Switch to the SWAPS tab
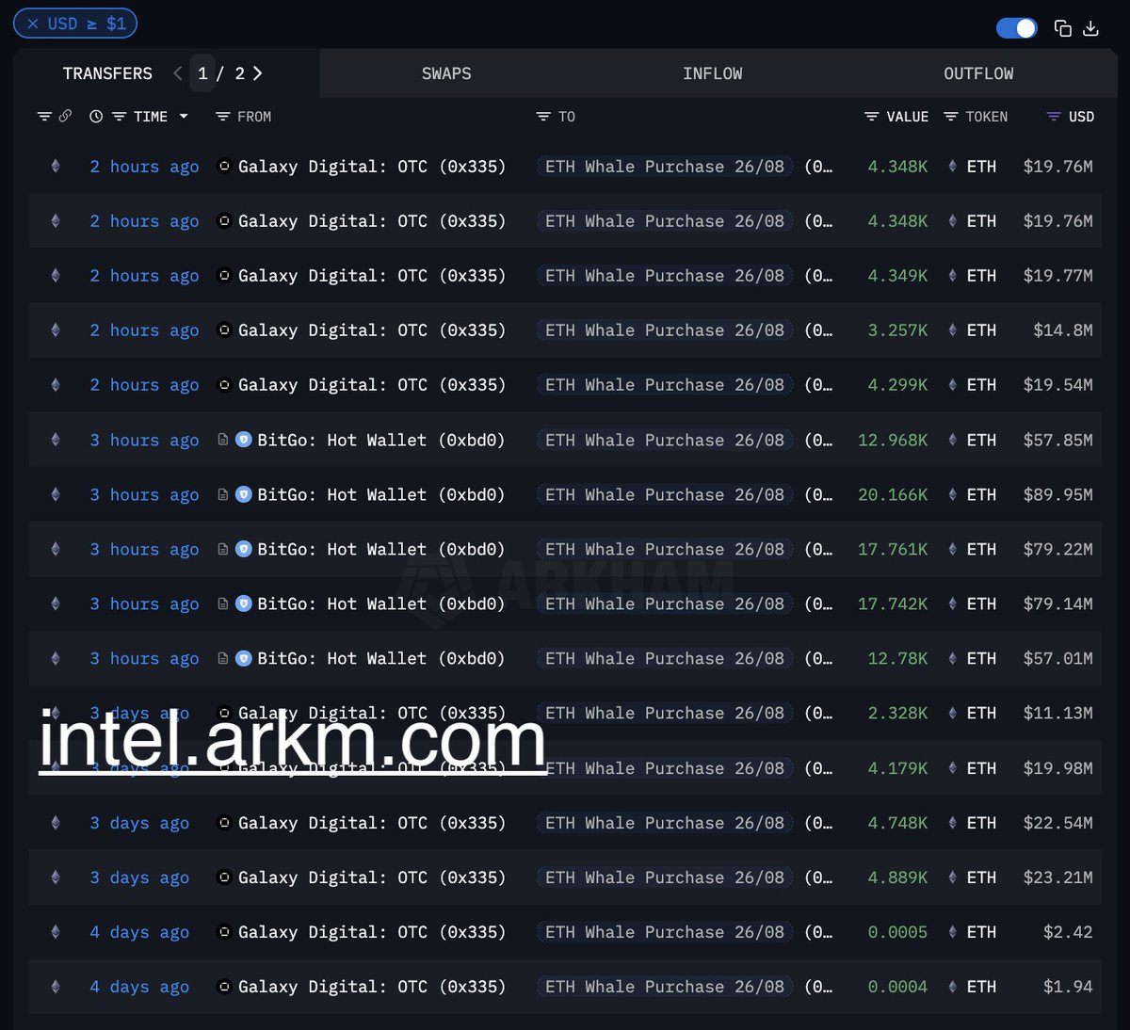The width and height of the screenshot is (1130, 1030). pyautogui.click(x=446, y=73)
